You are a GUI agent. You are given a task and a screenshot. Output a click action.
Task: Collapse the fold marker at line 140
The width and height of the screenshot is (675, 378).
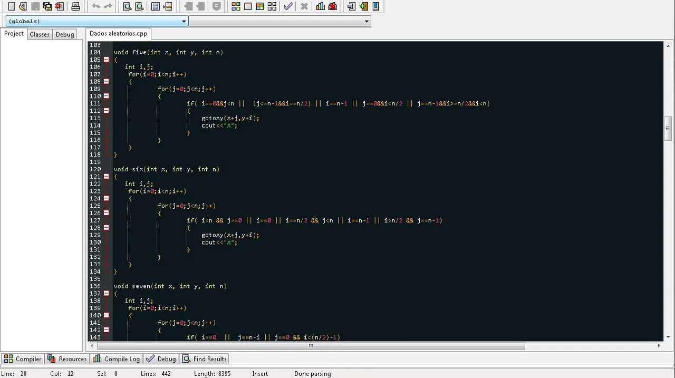[x=106, y=315]
